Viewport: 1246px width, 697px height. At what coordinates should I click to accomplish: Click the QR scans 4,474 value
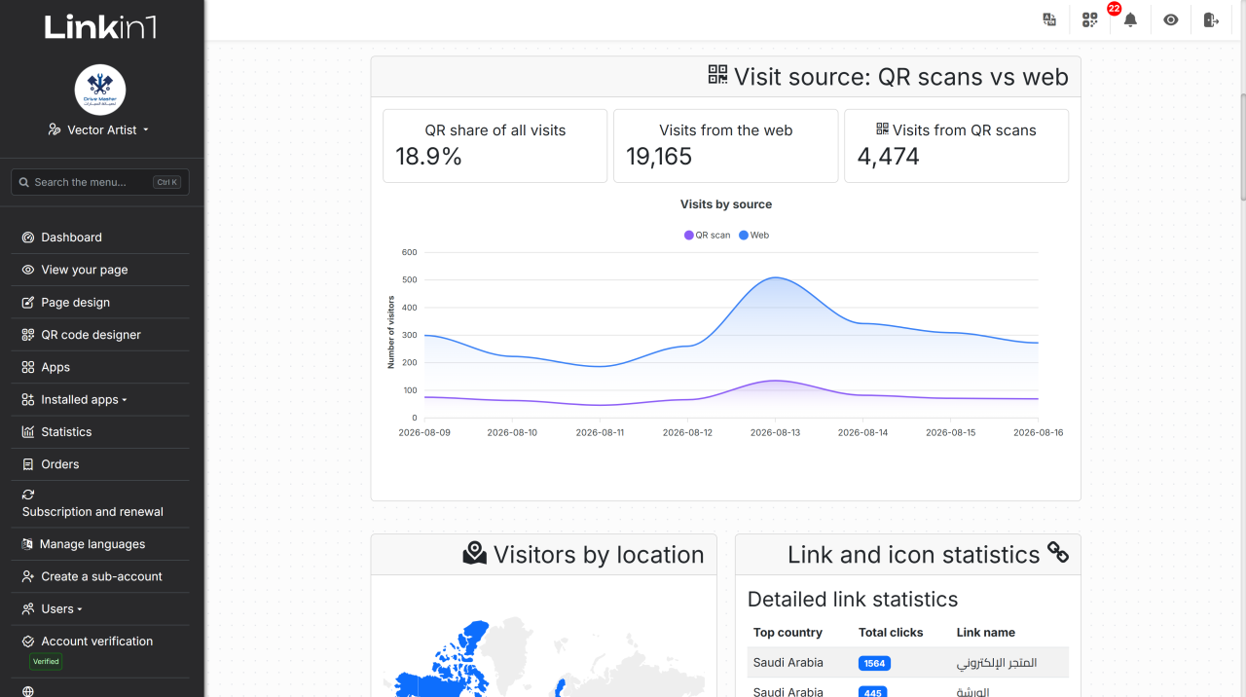click(888, 156)
